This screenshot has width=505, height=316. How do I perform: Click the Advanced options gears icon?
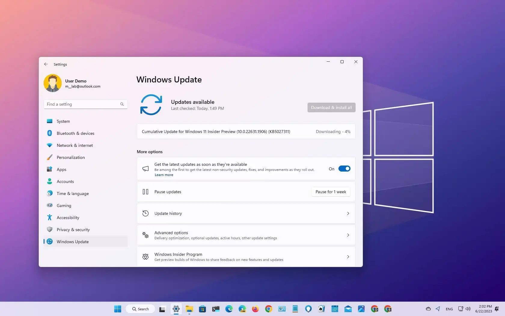click(145, 235)
